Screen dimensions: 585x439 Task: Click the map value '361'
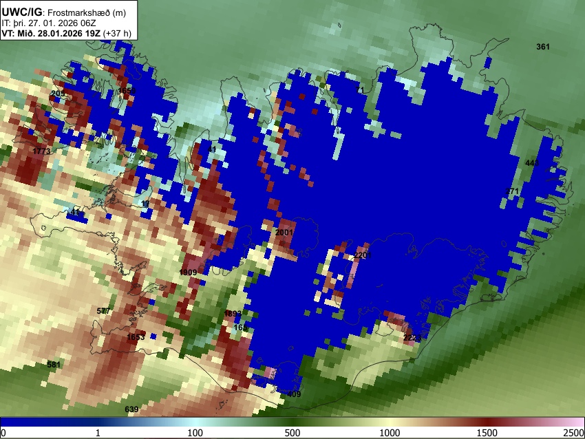(x=543, y=47)
